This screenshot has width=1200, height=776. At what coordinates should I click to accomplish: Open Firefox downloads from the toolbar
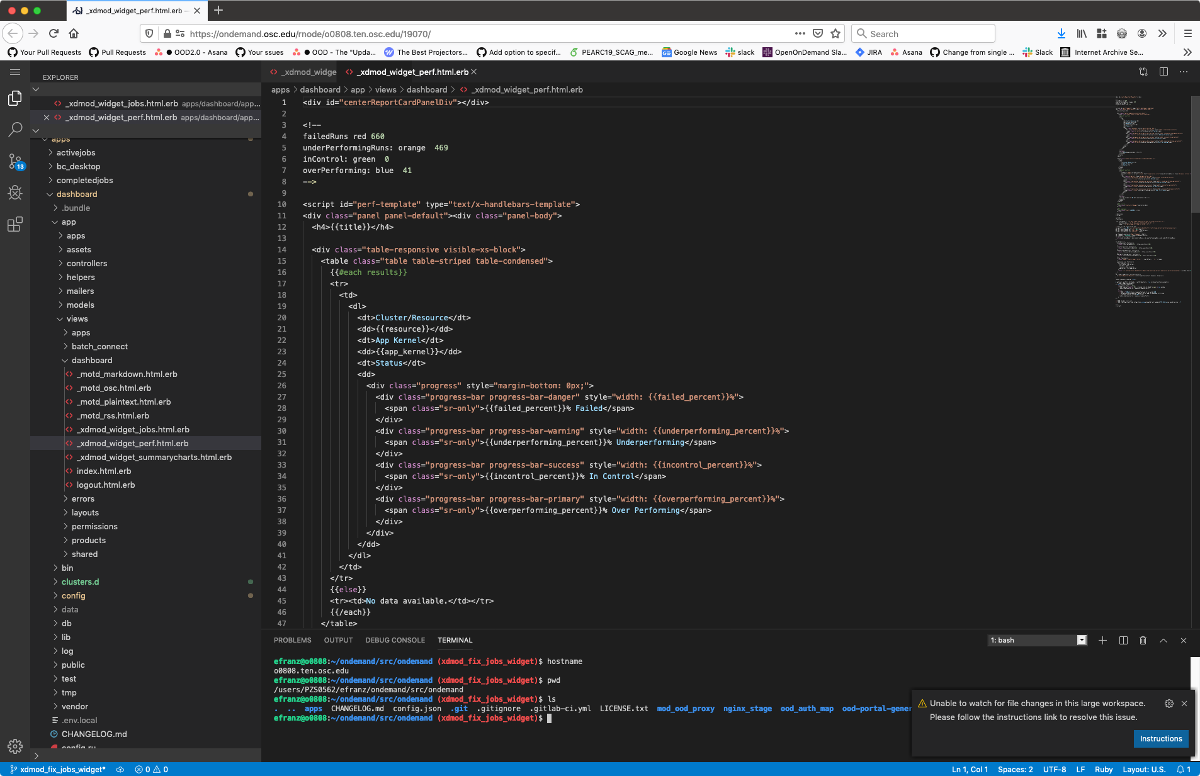coord(1061,33)
